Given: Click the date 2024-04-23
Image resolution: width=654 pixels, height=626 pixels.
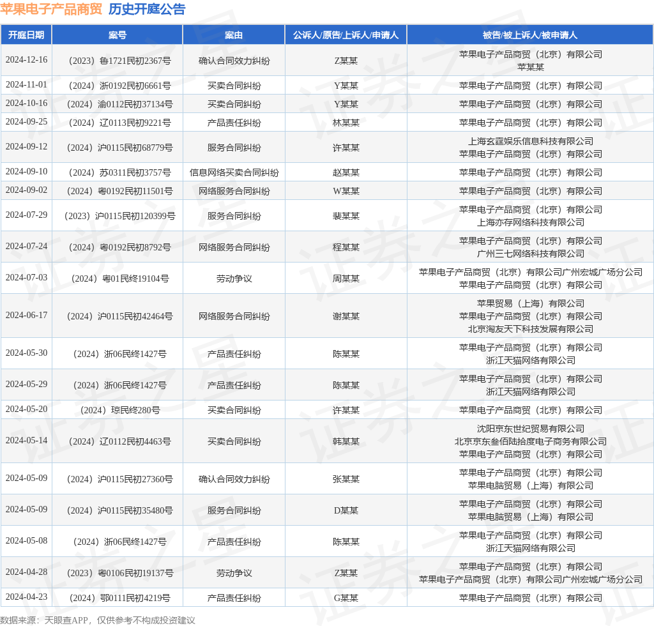Looking at the screenshot, I should click(26, 597).
